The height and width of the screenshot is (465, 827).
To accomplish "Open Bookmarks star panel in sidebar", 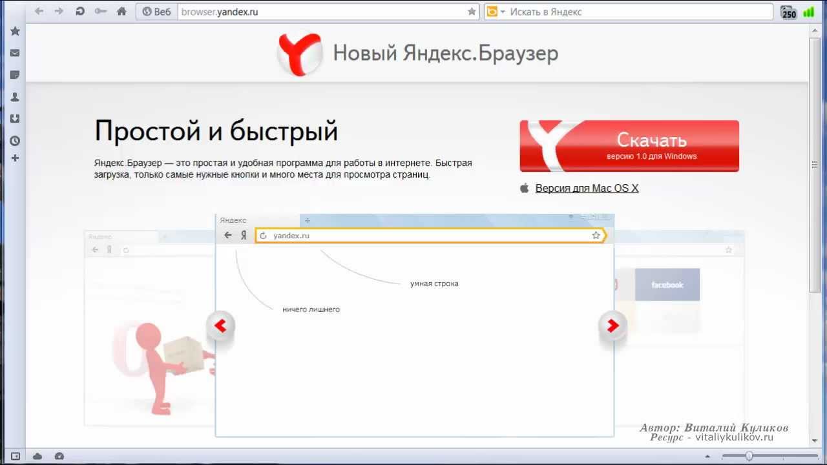I will (15, 31).
